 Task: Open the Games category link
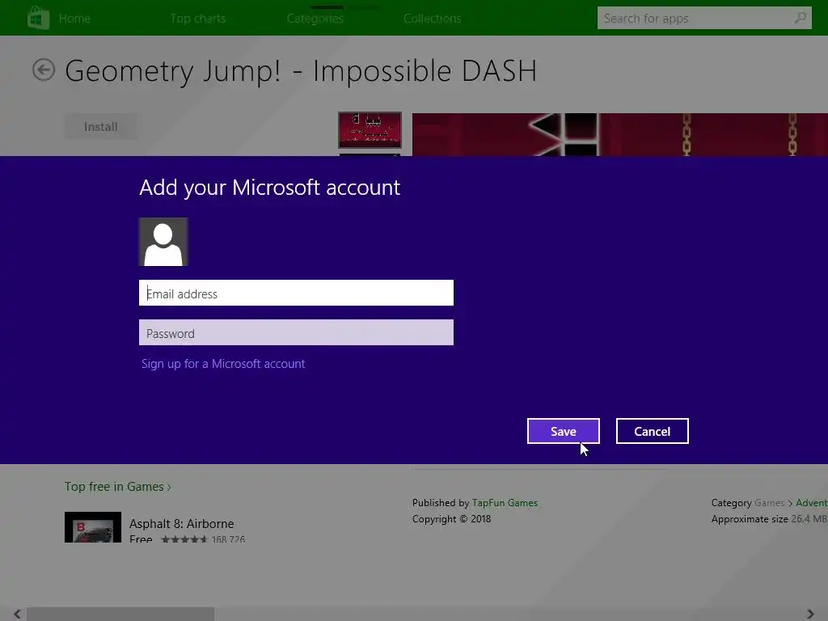[x=770, y=503]
